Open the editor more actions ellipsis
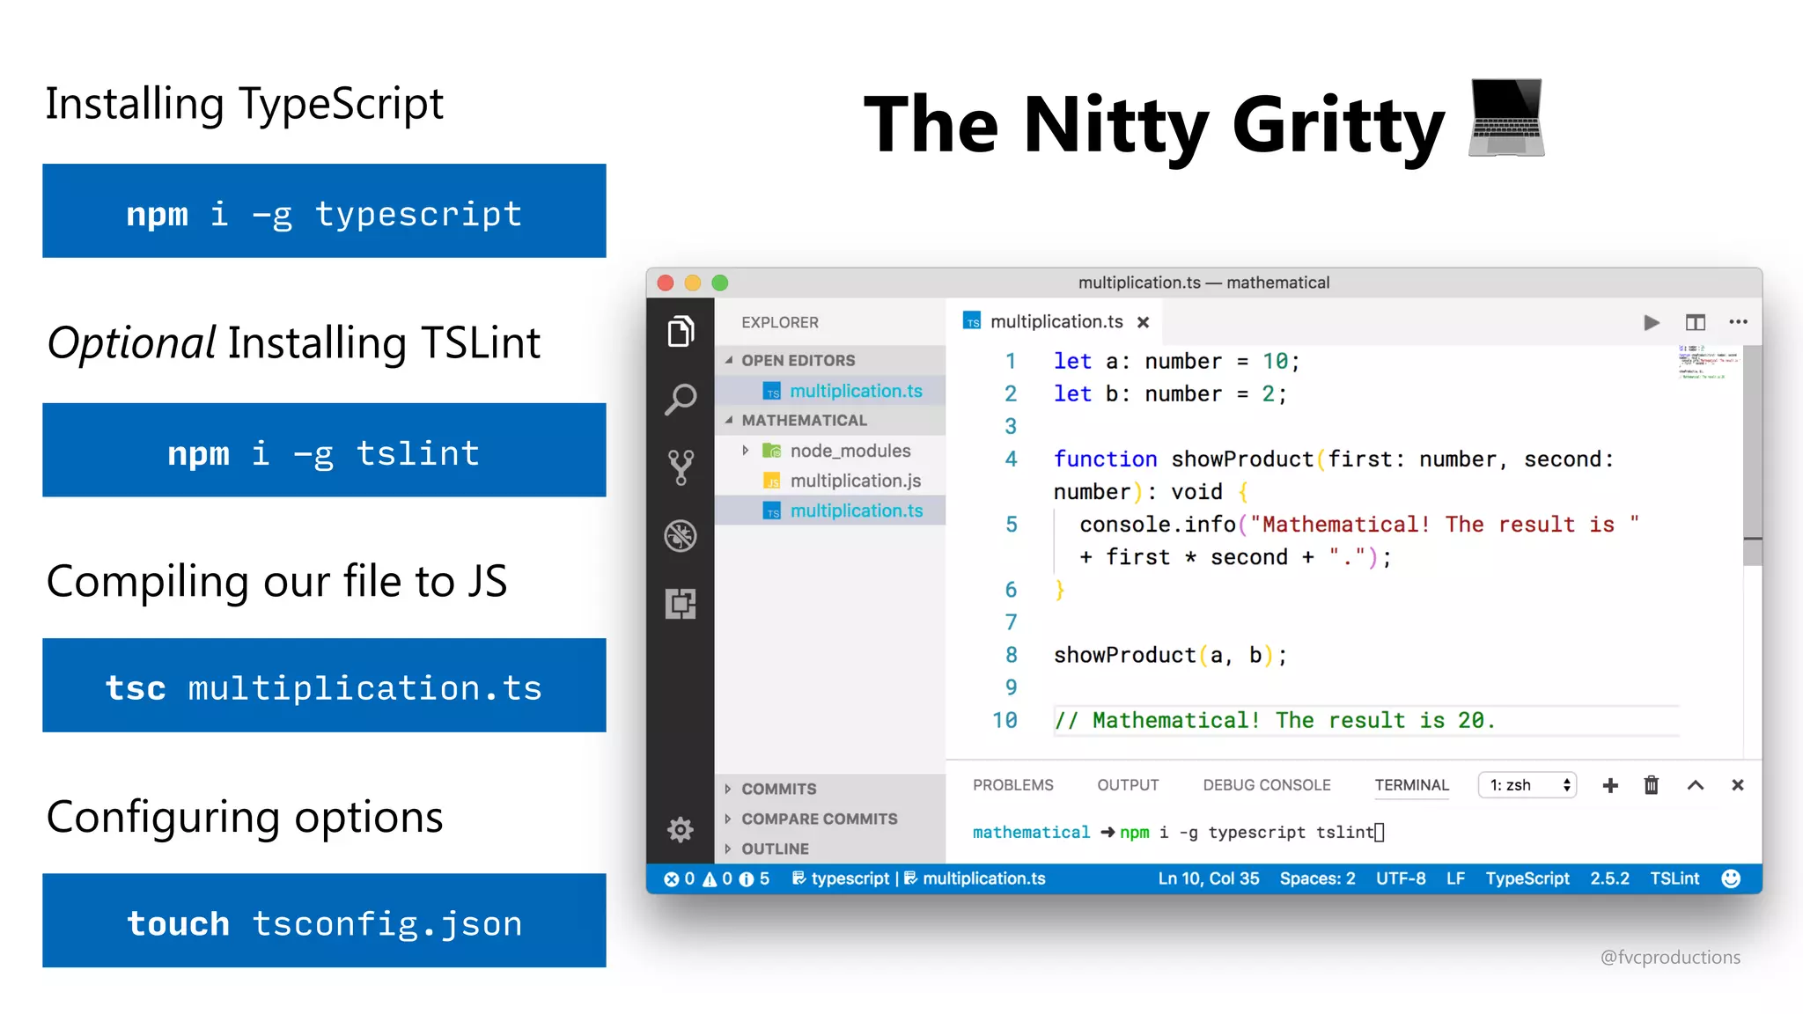The image size is (1803, 1014). pos(1738,321)
